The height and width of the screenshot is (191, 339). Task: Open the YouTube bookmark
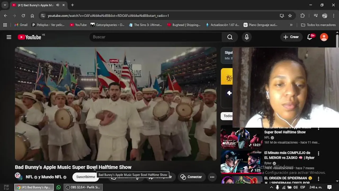point(78,25)
